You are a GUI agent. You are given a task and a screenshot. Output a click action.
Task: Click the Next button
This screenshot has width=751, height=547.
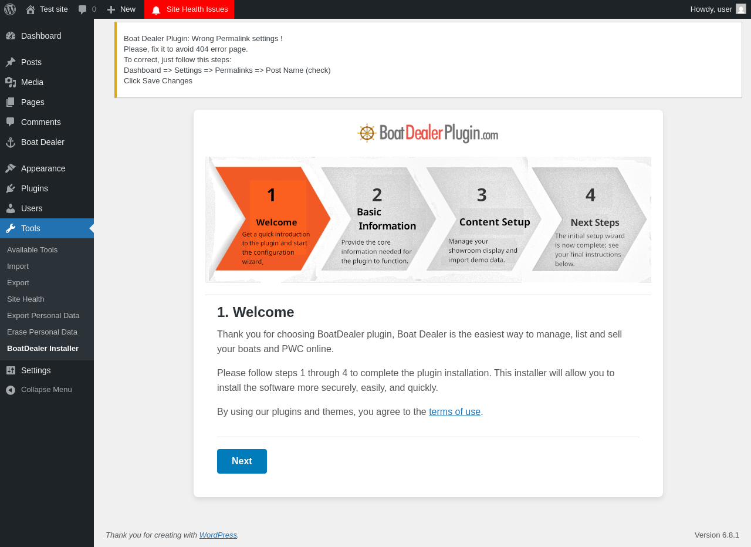coord(242,461)
